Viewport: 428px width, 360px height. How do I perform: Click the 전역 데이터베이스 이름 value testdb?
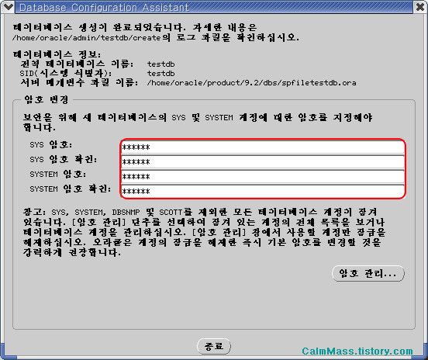pos(161,64)
